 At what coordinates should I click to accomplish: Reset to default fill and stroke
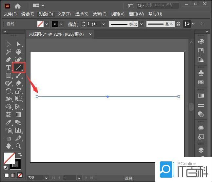pyautogui.click(x=6, y=168)
